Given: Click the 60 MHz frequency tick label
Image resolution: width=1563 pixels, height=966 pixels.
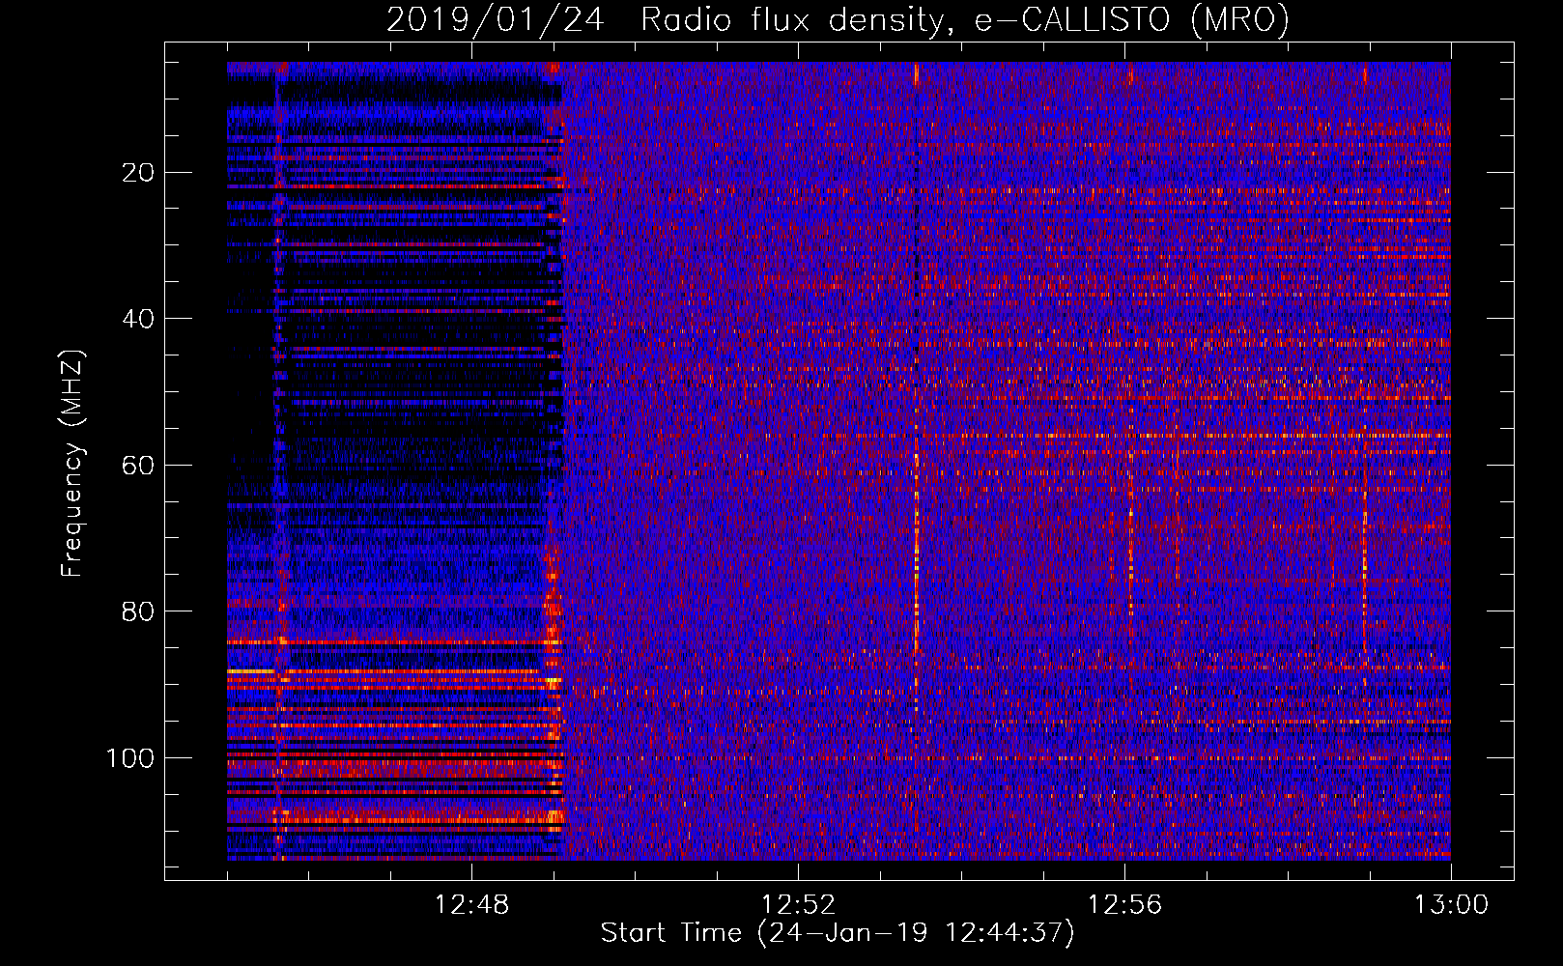Looking at the screenshot, I should (139, 466).
